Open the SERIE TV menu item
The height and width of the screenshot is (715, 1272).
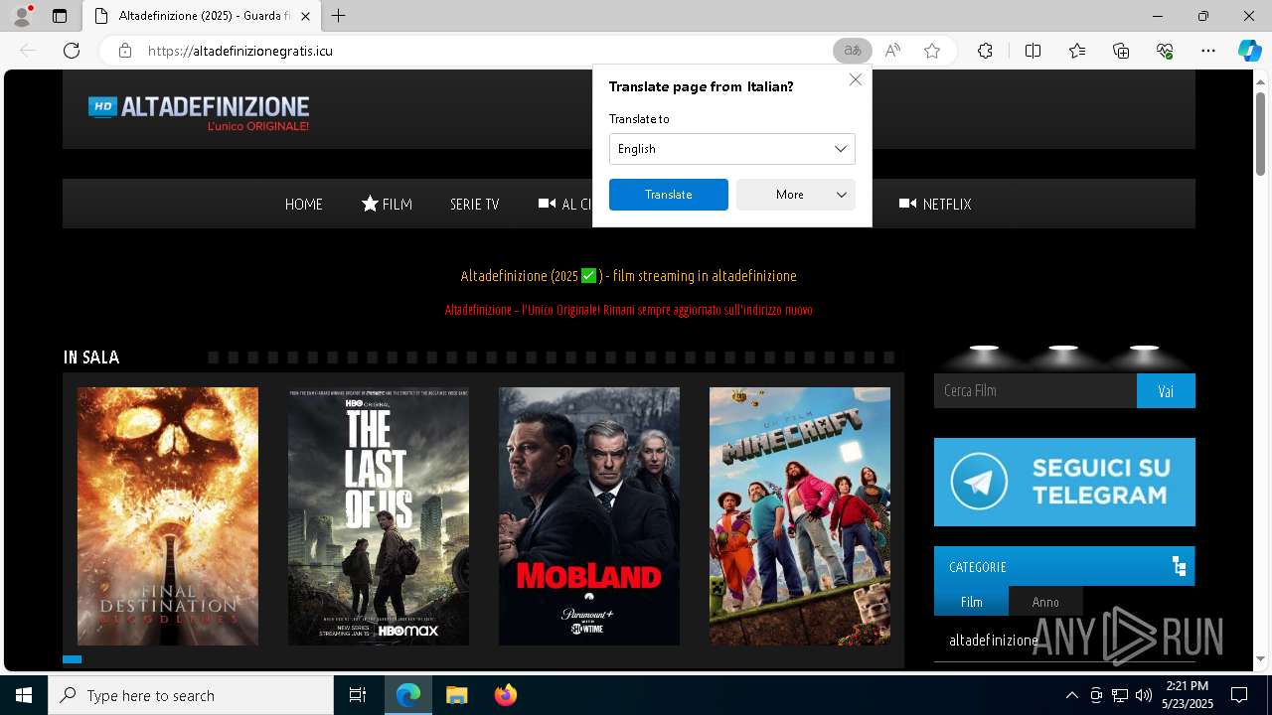pyautogui.click(x=474, y=204)
